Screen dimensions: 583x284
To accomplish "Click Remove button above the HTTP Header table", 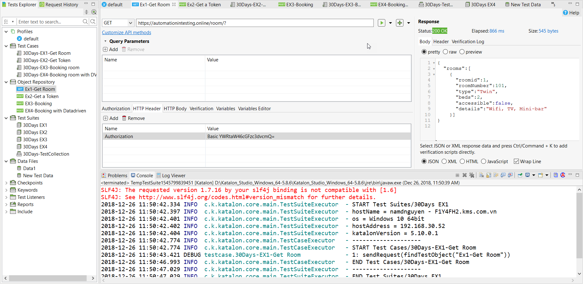I will 133,118.
